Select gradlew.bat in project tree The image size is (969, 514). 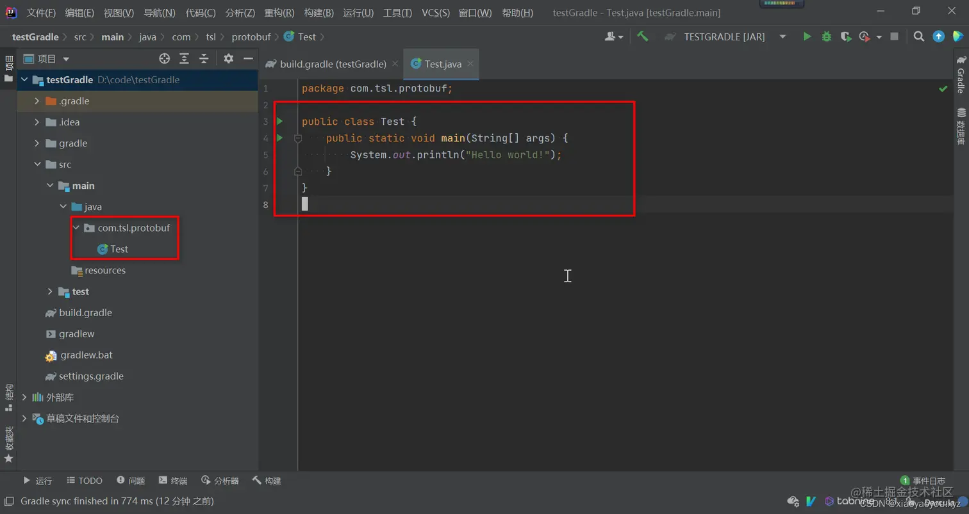coord(79,355)
